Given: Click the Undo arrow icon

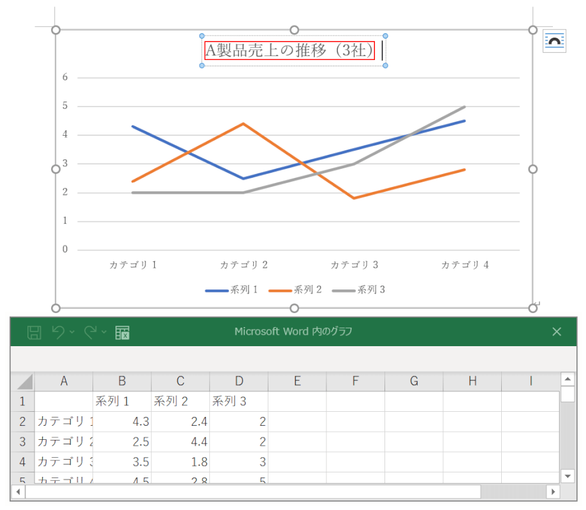Looking at the screenshot, I should [58, 332].
